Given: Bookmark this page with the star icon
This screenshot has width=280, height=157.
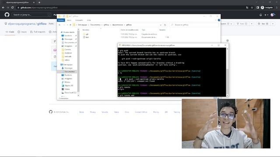Looking at the screenshot, I should tap(252, 8).
